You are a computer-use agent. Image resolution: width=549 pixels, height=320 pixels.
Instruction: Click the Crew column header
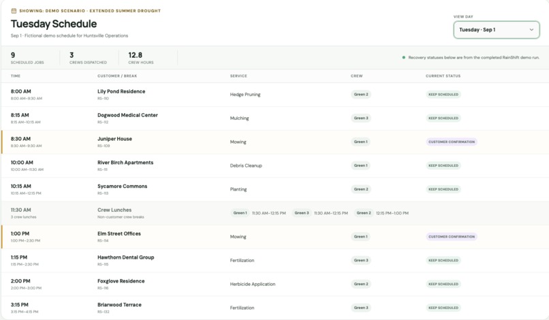(357, 76)
